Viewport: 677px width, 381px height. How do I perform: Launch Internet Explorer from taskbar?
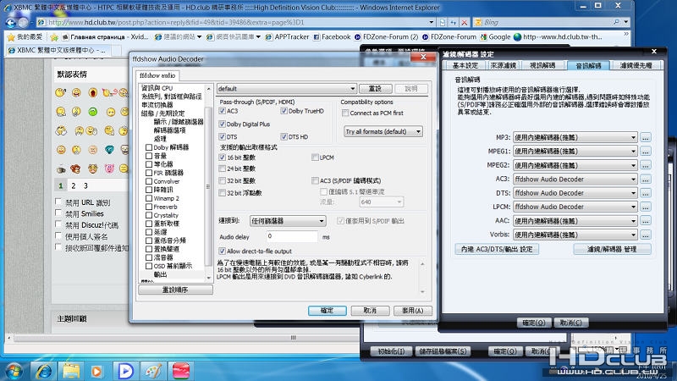[x=44, y=371]
